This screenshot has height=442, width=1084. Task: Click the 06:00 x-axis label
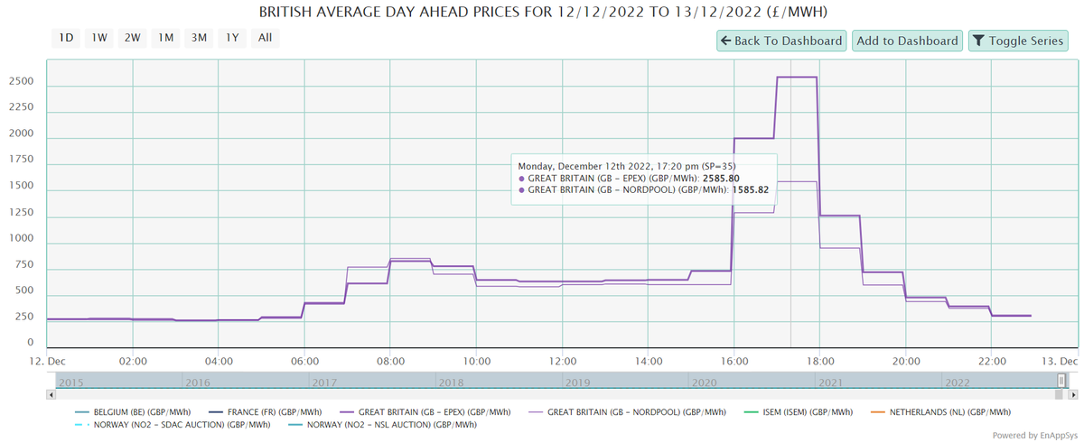pyautogui.click(x=304, y=360)
